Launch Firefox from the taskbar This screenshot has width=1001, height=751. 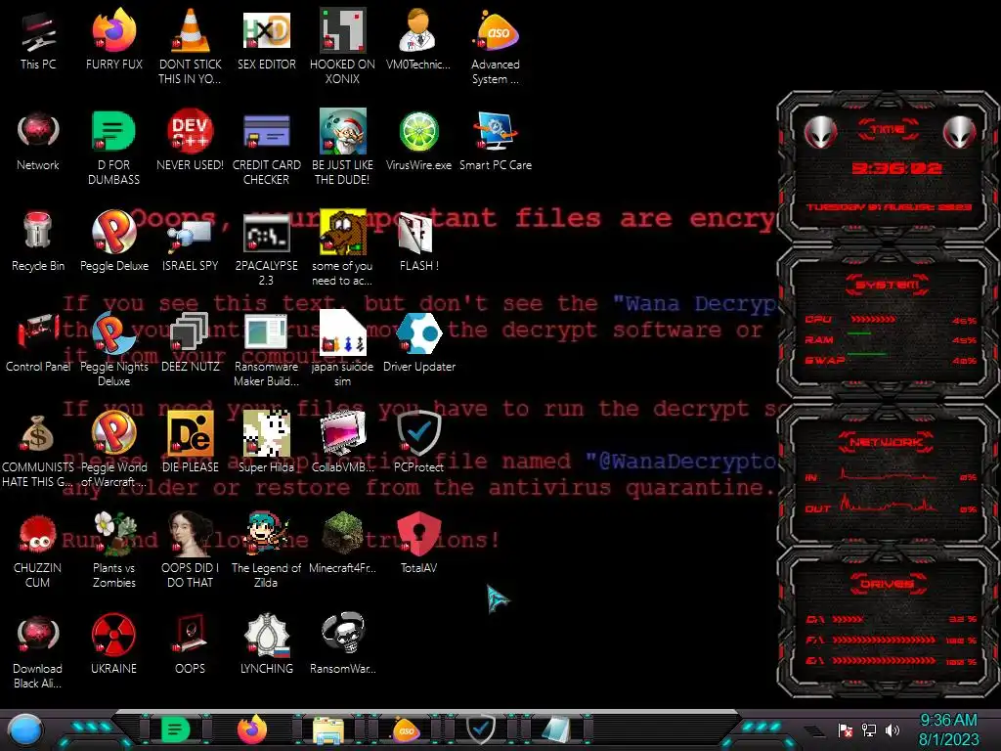(x=252, y=729)
